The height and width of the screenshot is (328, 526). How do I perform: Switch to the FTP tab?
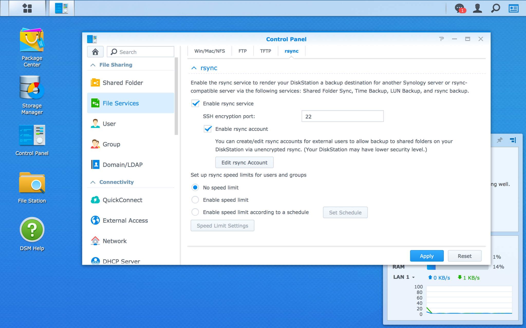click(242, 51)
